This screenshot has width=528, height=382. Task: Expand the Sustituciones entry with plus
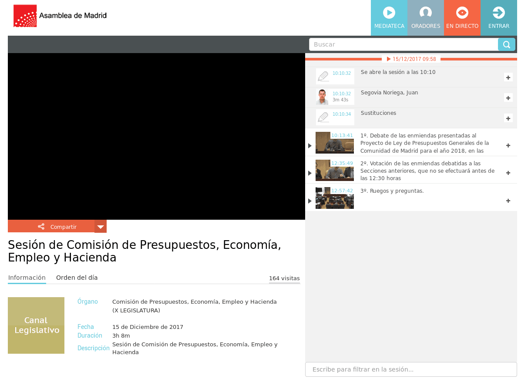coord(508,118)
